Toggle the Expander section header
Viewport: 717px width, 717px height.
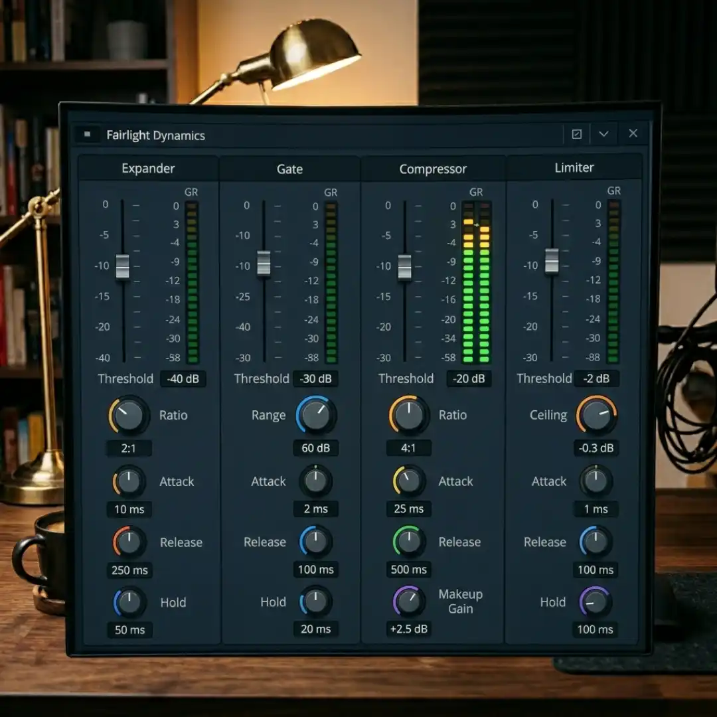pos(148,169)
